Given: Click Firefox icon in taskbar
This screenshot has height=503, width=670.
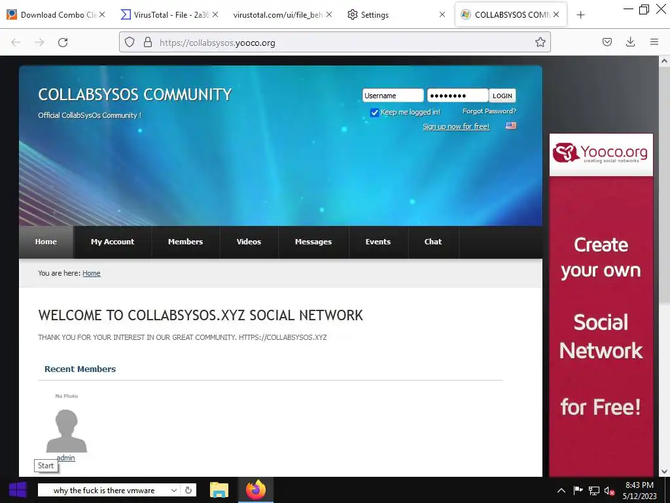Looking at the screenshot, I should (256, 490).
